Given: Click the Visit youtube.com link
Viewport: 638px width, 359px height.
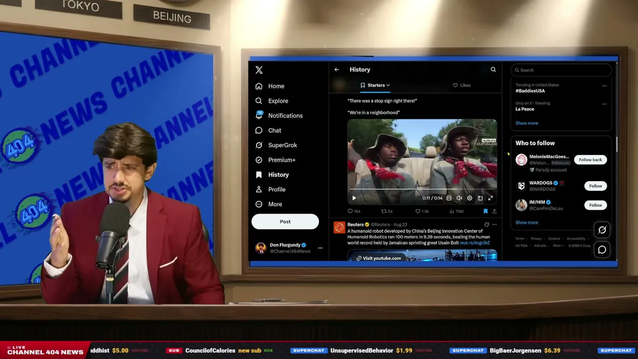Looking at the screenshot, I should [379, 258].
